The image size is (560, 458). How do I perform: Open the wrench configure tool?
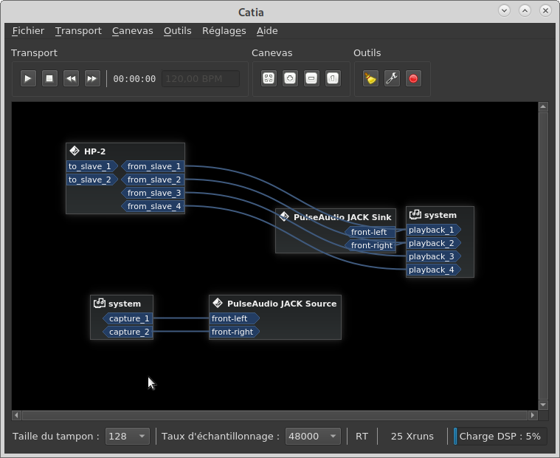[x=392, y=78]
